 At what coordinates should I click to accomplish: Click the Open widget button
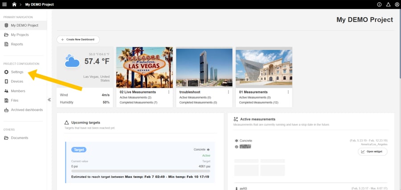pyautogui.click(x=372, y=152)
